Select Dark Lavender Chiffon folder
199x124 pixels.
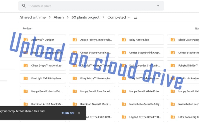[141, 66]
